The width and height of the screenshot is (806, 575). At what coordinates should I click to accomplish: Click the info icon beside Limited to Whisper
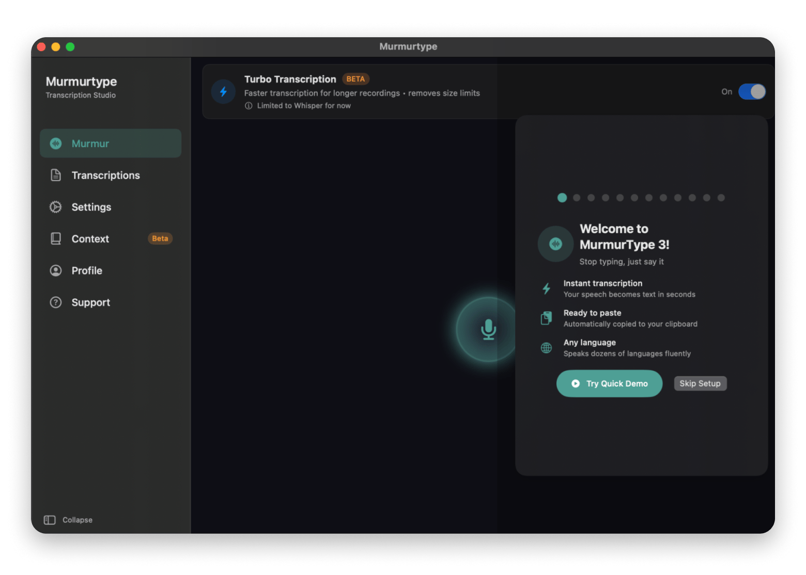249,106
